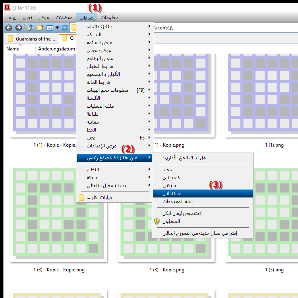This screenshot has width=298, height=298.
Task: Open the شبكة submenu
Action: pyautogui.click(x=114, y=178)
